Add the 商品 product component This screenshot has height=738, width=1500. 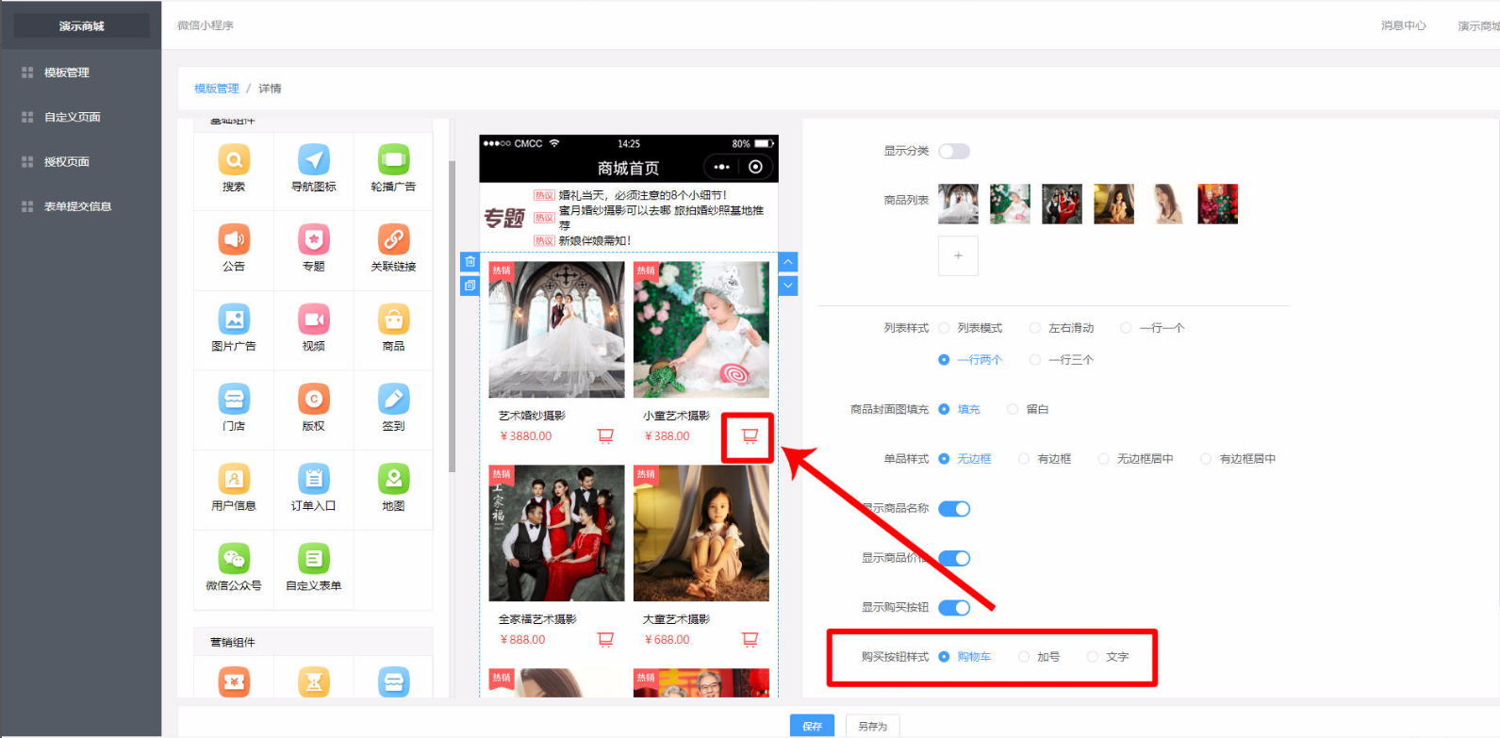pyautogui.click(x=393, y=329)
